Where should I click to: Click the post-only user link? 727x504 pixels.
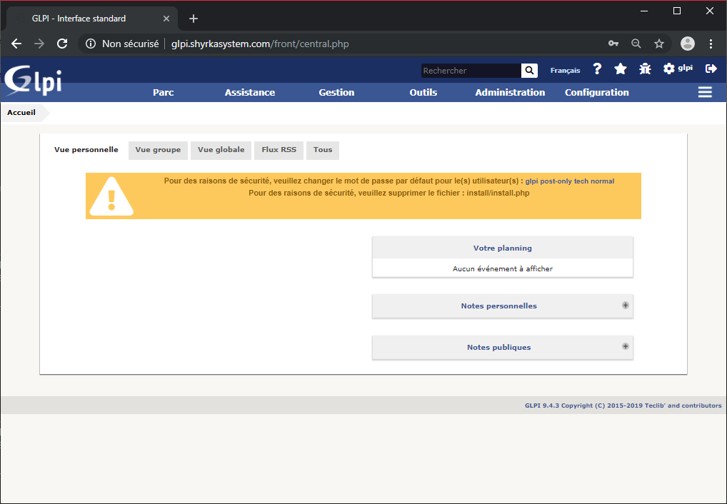[x=556, y=181]
